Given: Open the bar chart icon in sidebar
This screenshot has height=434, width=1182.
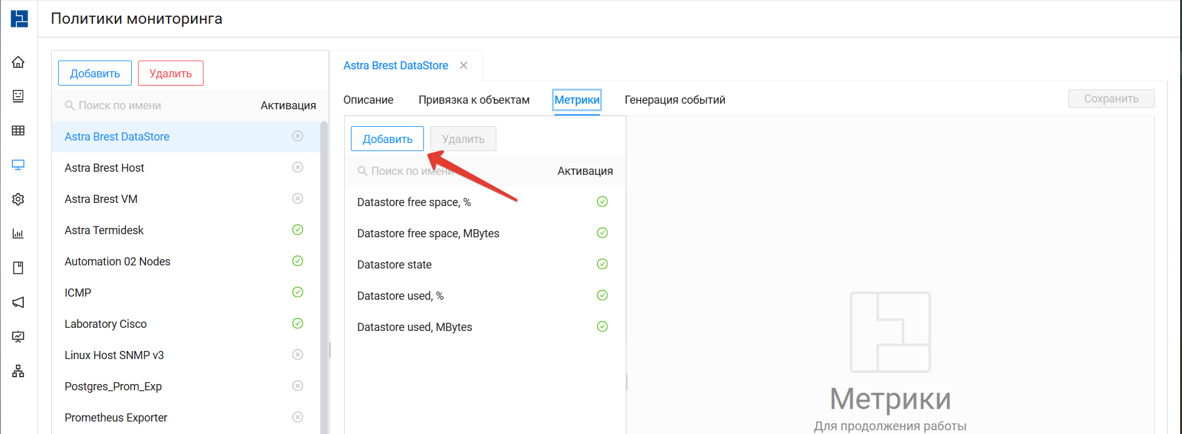Looking at the screenshot, I should click(x=18, y=234).
